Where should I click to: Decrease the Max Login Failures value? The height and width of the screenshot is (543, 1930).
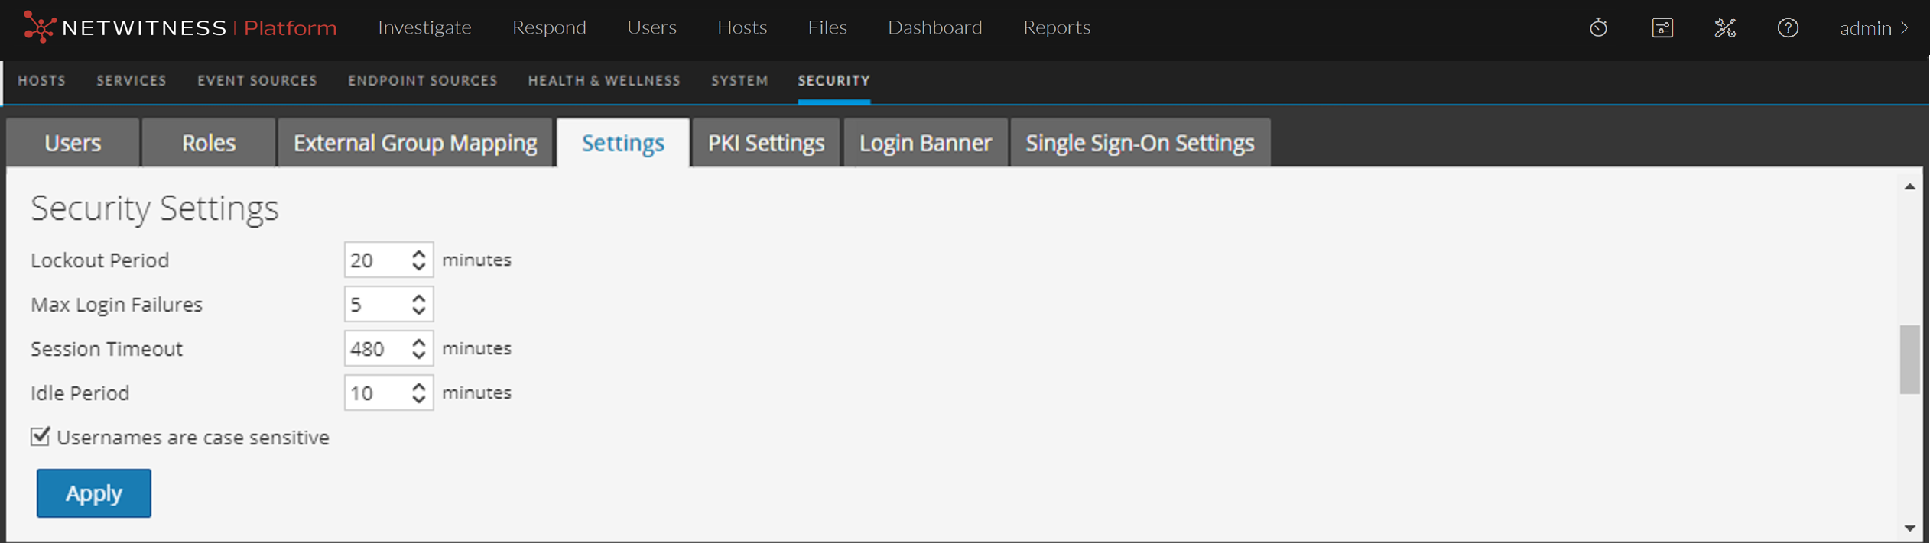[418, 311]
